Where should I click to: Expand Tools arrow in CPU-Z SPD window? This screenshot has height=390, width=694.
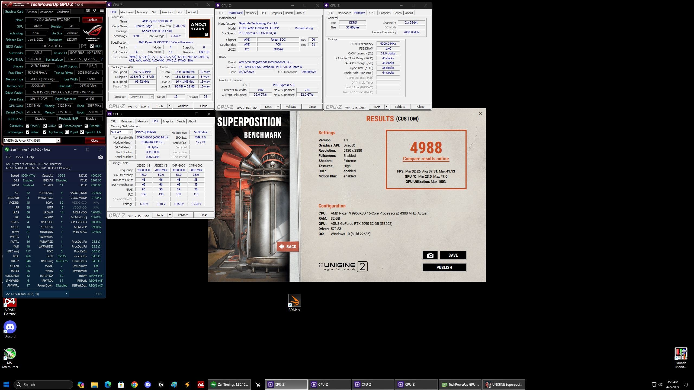pyautogui.click(x=170, y=215)
